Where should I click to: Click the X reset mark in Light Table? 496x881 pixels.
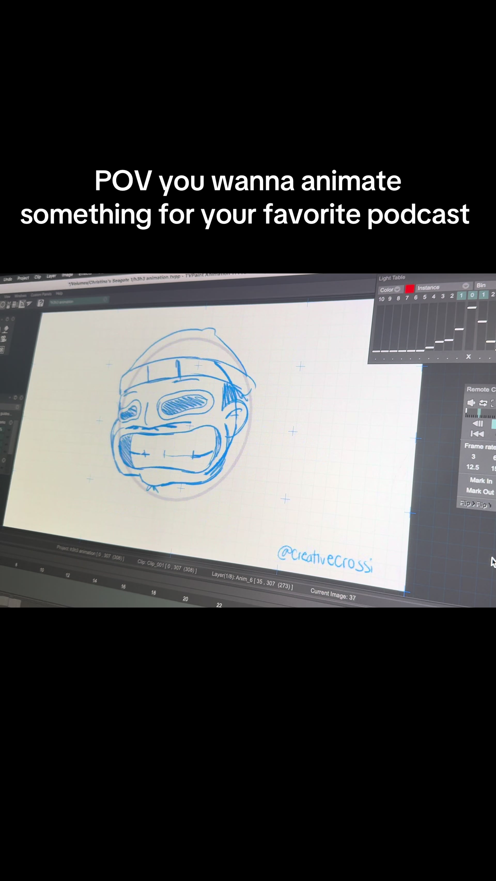pos(468,356)
